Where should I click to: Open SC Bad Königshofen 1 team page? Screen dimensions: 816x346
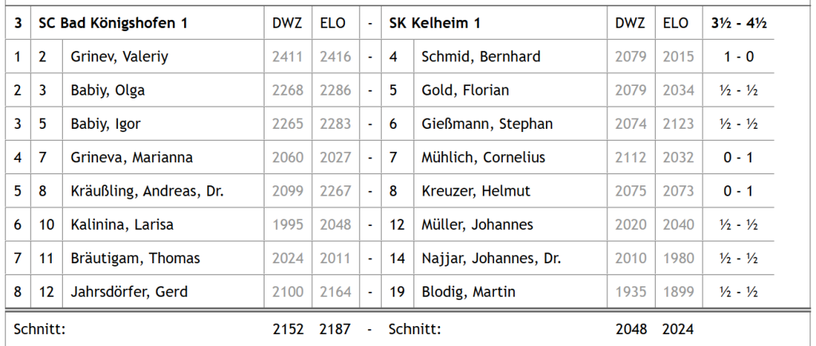[113, 24]
